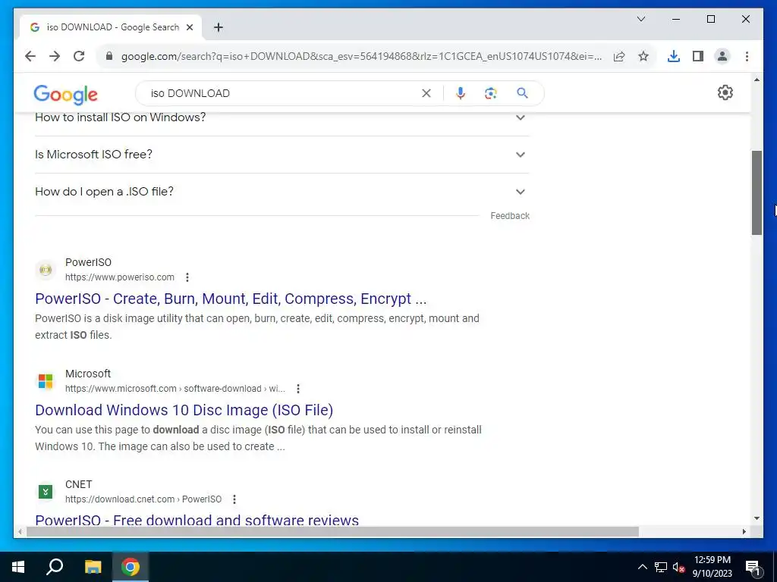Open more options for the Microsoft result
The image size is (777, 582).
pos(297,389)
